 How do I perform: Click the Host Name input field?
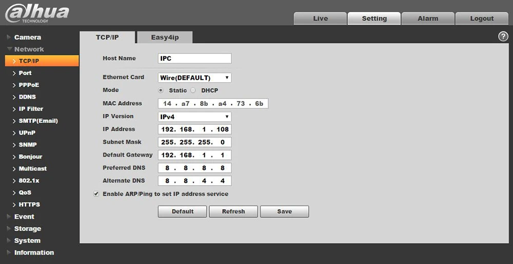click(x=194, y=58)
